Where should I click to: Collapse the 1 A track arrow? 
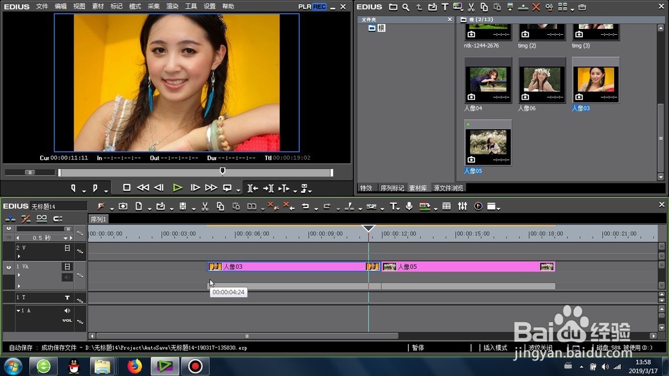click(18, 310)
